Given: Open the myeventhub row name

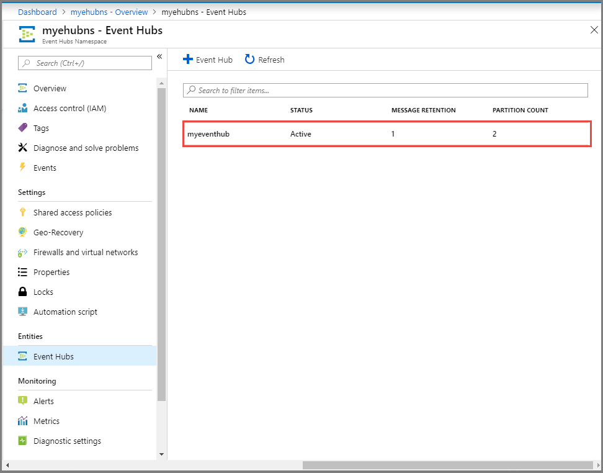Looking at the screenshot, I should 208,134.
